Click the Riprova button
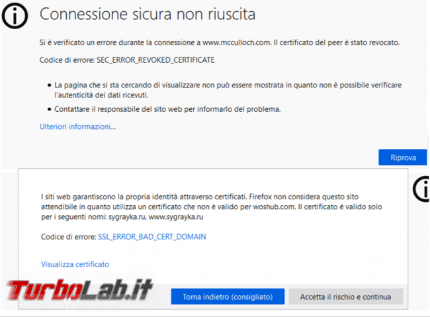Viewport: 430px width, 317px height. (x=403, y=158)
